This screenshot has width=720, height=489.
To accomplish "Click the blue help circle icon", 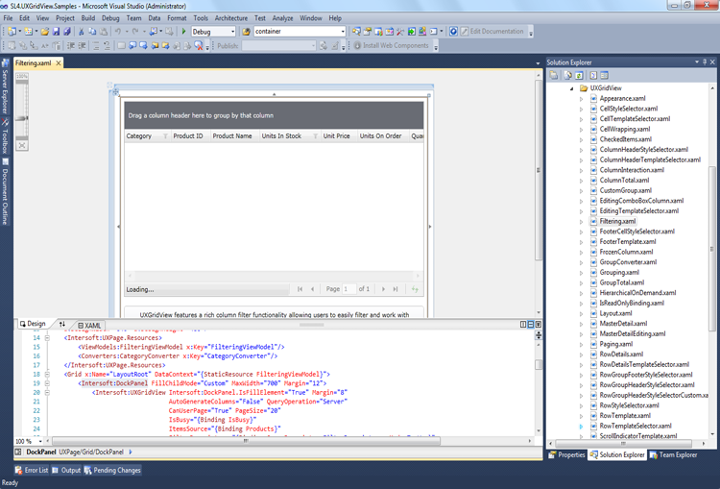I will coord(453,32).
